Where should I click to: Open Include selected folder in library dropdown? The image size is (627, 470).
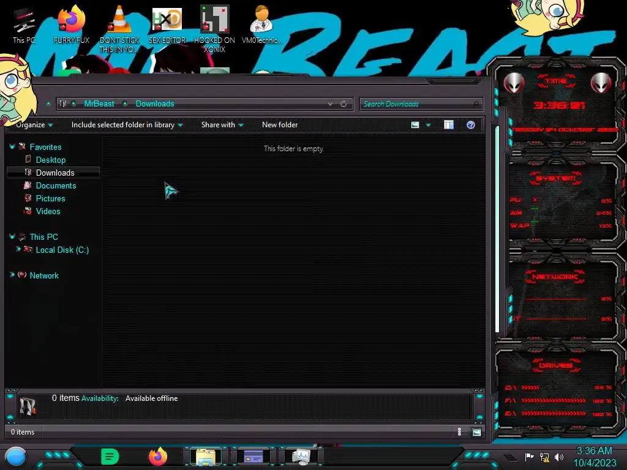tap(127, 125)
